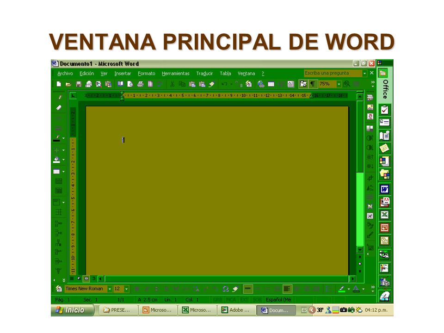Screen dimensions: 444x333
Task: Click the yellow note icon in Office bar
Action: tap(384, 148)
